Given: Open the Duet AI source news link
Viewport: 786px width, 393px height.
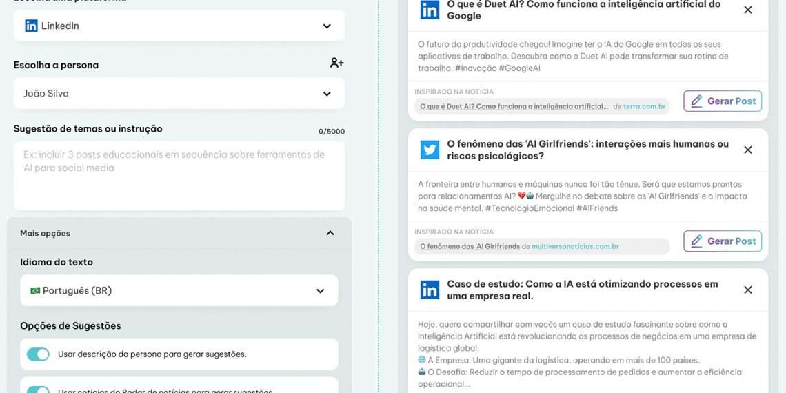Looking at the screenshot, I should tap(514, 107).
